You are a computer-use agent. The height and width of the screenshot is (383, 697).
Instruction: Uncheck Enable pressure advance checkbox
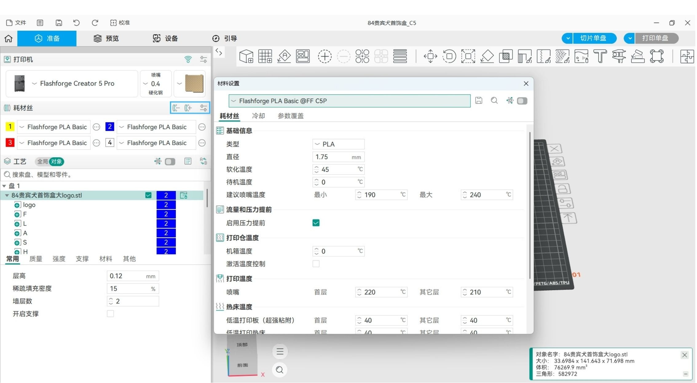(316, 223)
